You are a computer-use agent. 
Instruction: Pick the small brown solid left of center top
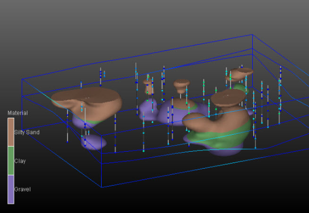click(x=148, y=86)
